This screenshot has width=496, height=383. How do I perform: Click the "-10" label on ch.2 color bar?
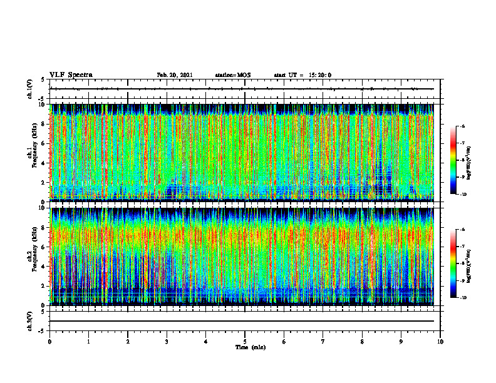pos(463,298)
